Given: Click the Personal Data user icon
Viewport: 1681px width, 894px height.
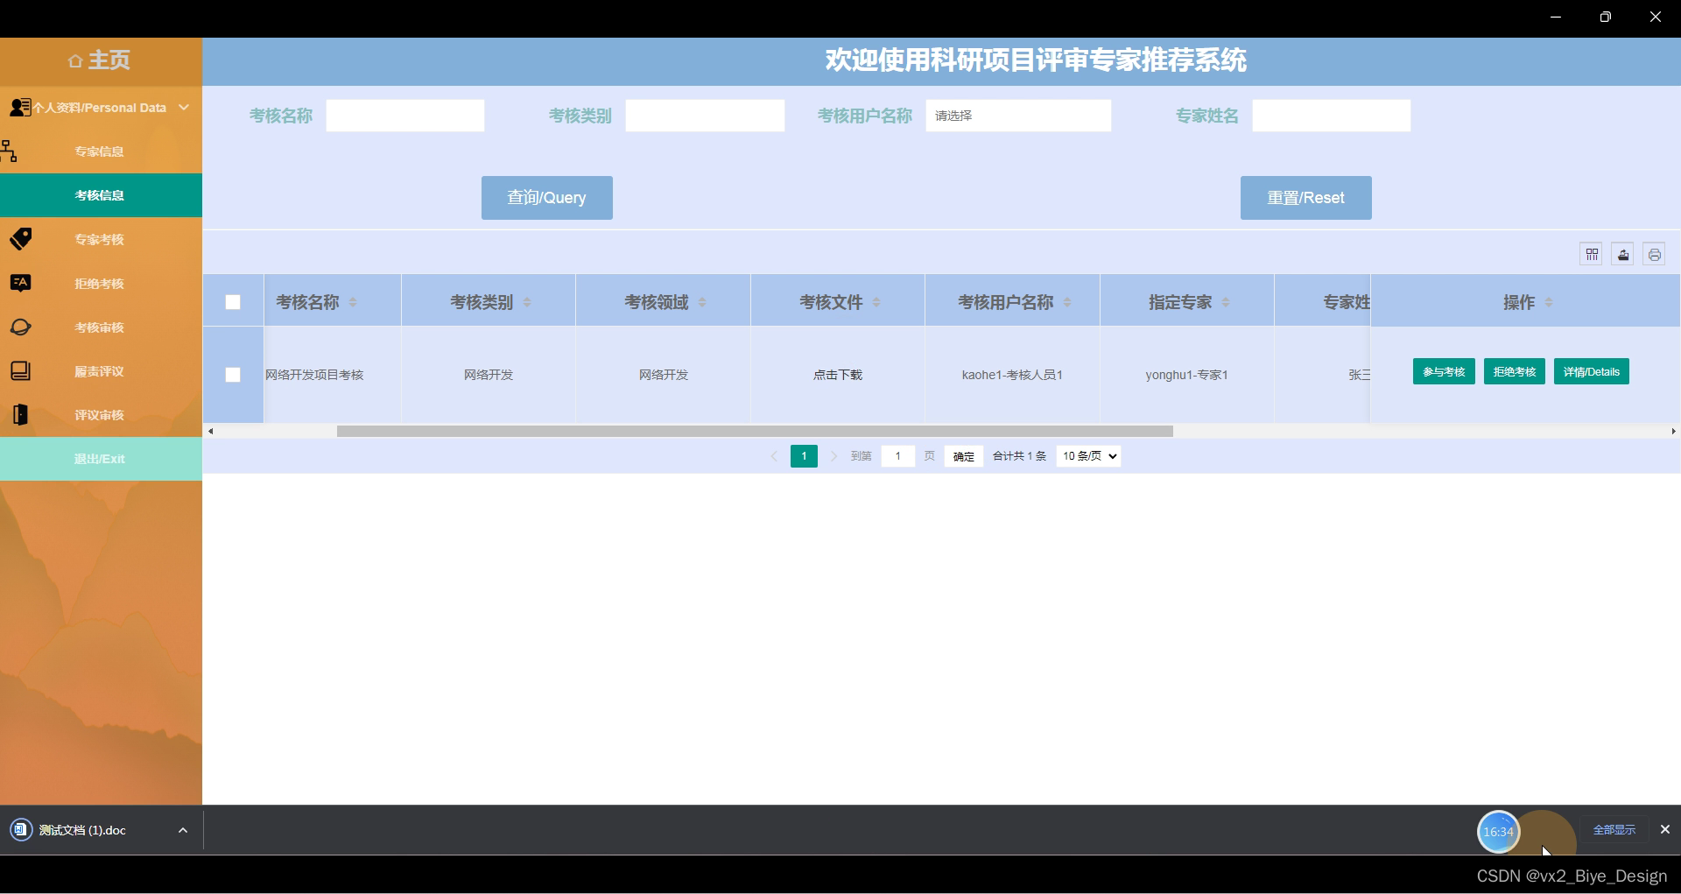Looking at the screenshot, I should coord(20,108).
